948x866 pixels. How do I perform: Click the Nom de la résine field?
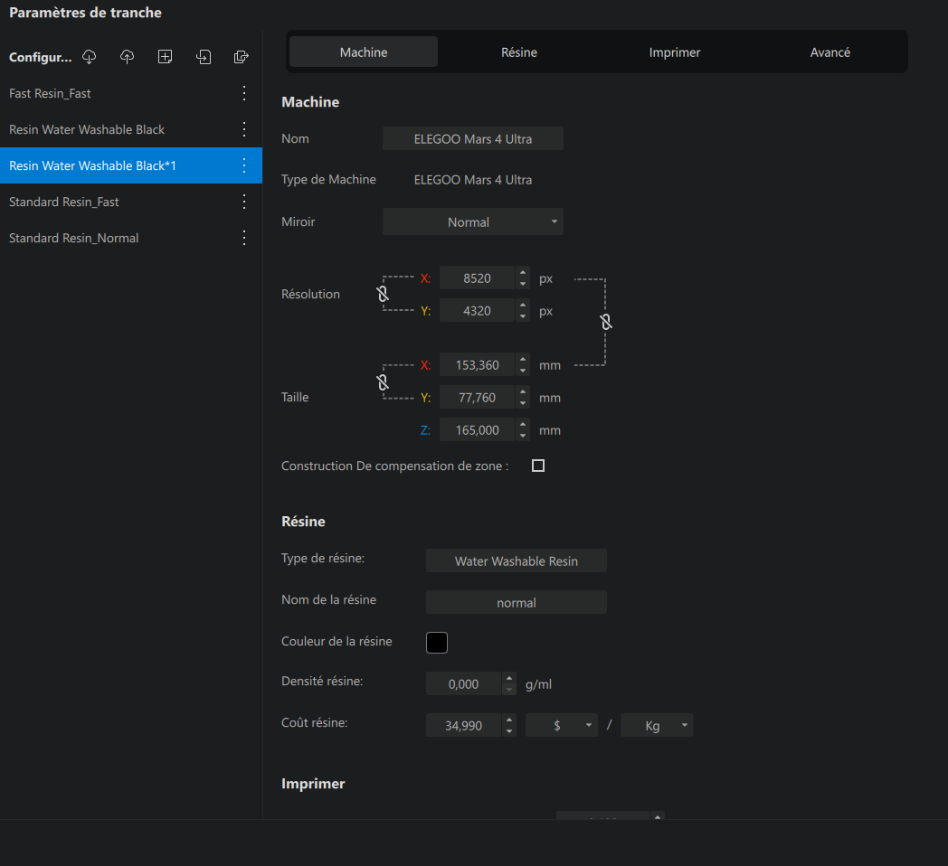click(517, 603)
